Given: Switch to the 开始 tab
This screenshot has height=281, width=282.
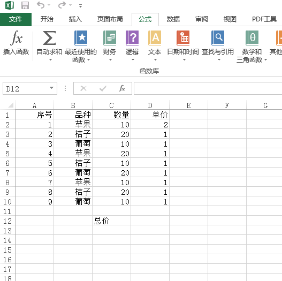Looking at the screenshot, I should [47, 19].
